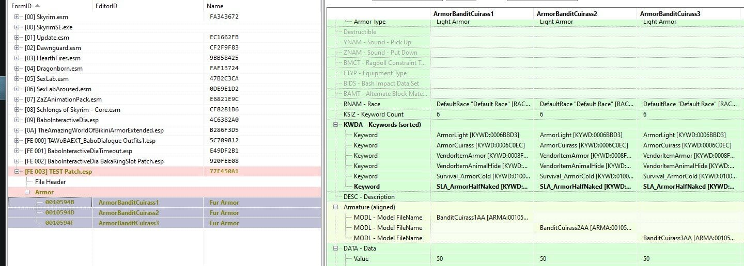744x266 pixels.
Task: Collapse the KWDA - Keywords (sorted) section
Action: (336, 125)
